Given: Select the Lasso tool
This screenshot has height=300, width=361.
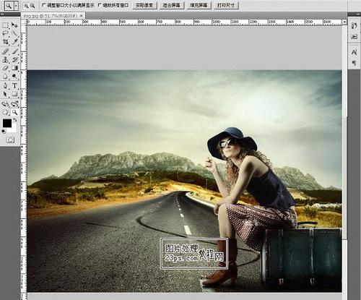Looking at the screenshot, I should click(5, 33).
